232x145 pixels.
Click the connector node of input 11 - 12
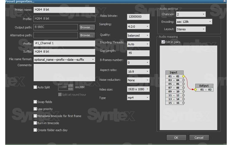pyautogui.click(x=184, y=95)
